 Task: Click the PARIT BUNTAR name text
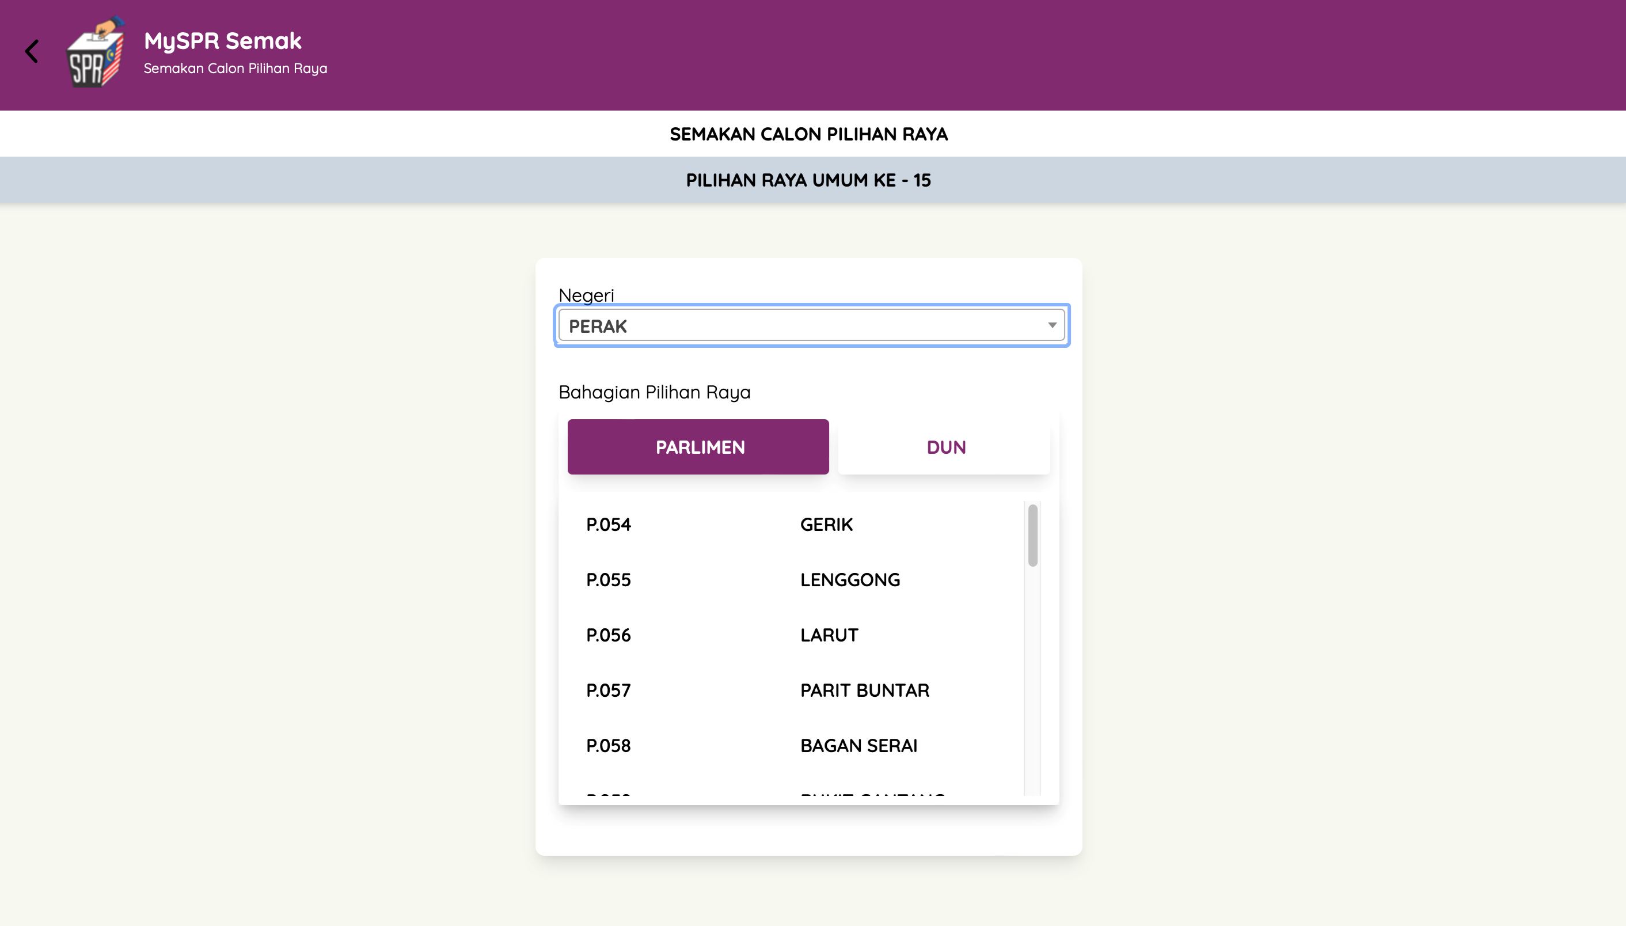tap(864, 690)
